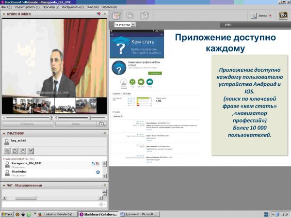This screenshot has height=218, width=291.
Task: Collapse the АУДИО И ВИДЕО panel
Action: [x=4, y=15]
